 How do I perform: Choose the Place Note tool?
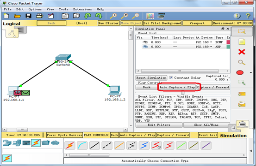tap(242, 42)
